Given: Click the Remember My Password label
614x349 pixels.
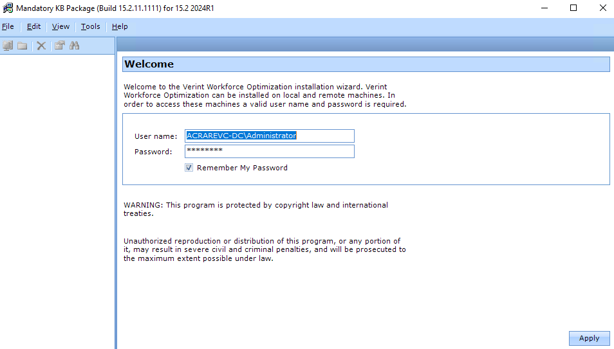Looking at the screenshot, I should (x=242, y=168).
